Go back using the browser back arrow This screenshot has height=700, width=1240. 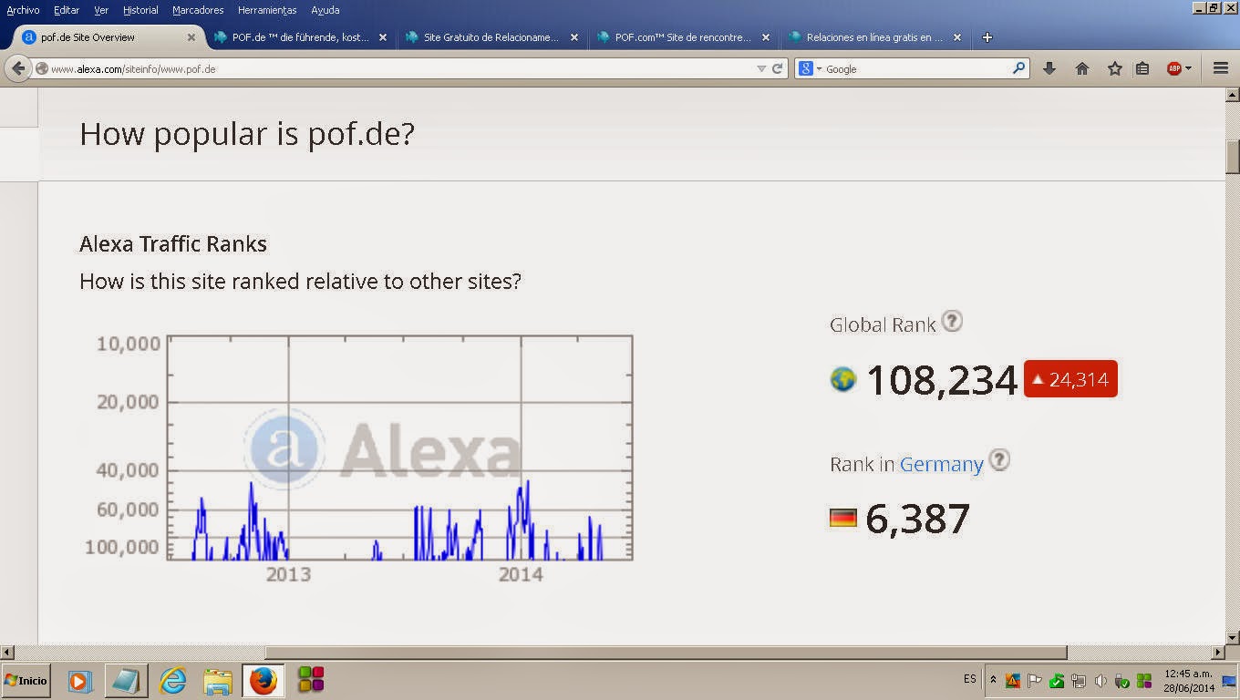click(18, 68)
